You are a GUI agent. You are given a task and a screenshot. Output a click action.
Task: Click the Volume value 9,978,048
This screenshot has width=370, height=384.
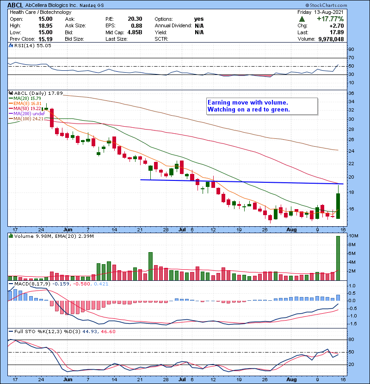[x=331, y=39]
